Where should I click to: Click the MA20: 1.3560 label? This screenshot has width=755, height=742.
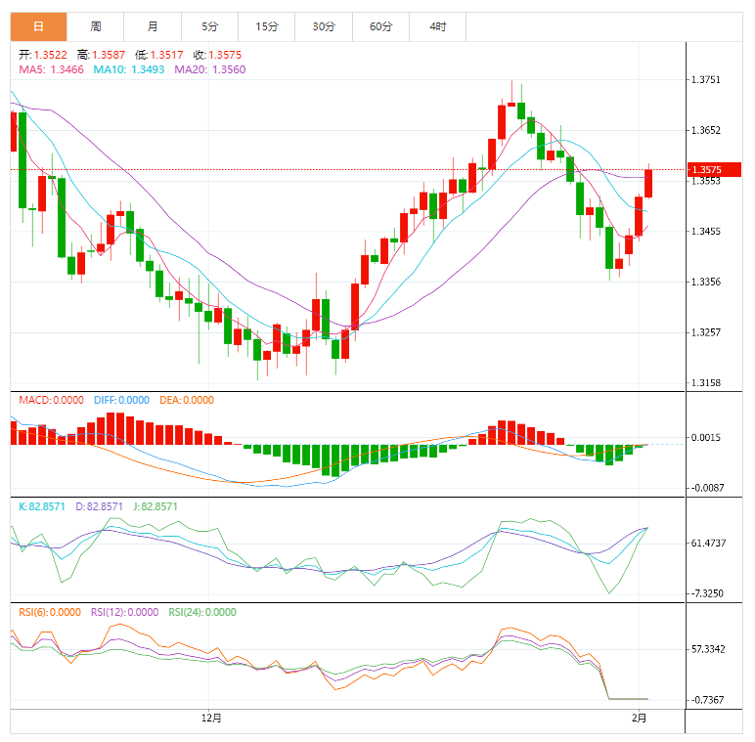click(210, 69)
